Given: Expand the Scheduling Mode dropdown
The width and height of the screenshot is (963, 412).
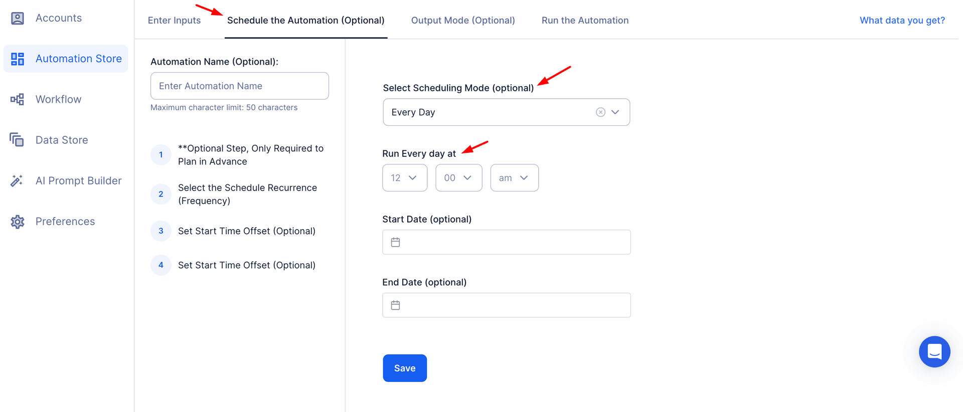Looking at the screenshot, I should pyautogui.click(x=615, y=112).
